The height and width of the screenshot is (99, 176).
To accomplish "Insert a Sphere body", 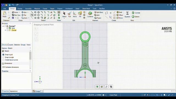I will click(x=136, y=16).
